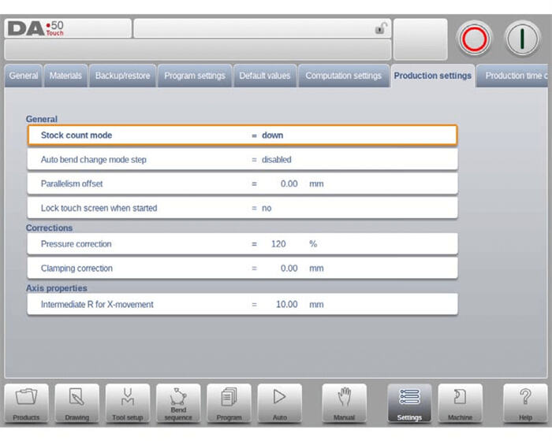
Task: Go to the Program mode icon
Action: pyautogui.click(x=229, y=403)
